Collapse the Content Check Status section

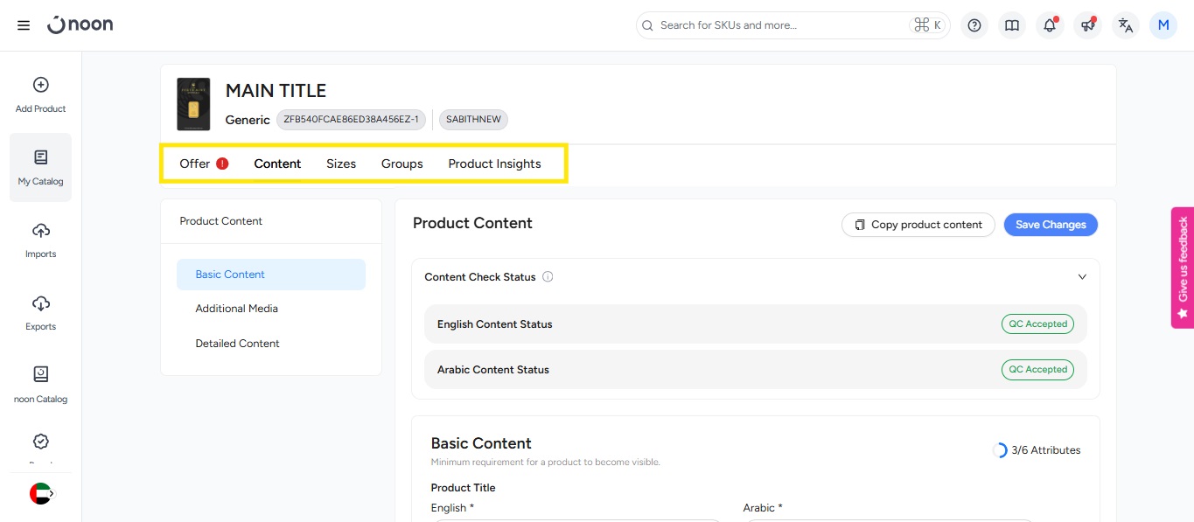click(1082, 277)
